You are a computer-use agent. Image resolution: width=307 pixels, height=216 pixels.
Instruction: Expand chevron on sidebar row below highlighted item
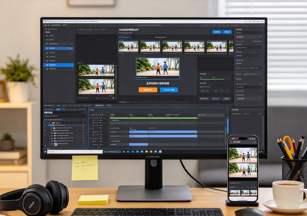[72, 52]
